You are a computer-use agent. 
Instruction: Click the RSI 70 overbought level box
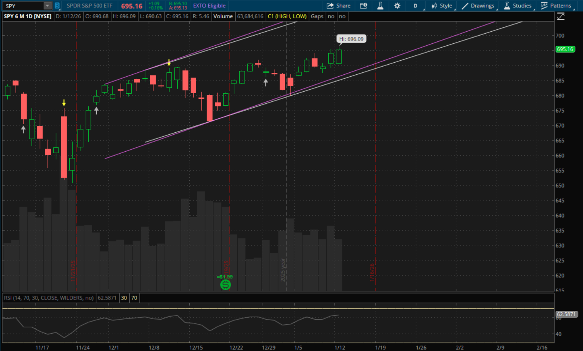pos(134,298)
